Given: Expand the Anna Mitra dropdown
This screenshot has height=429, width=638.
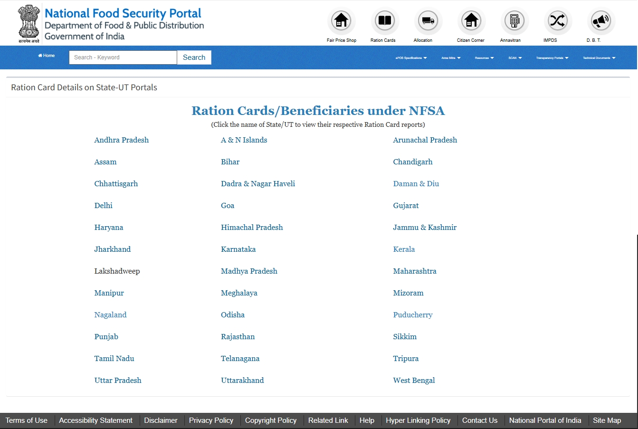Looking at the screenshot, I should (451, 58).
